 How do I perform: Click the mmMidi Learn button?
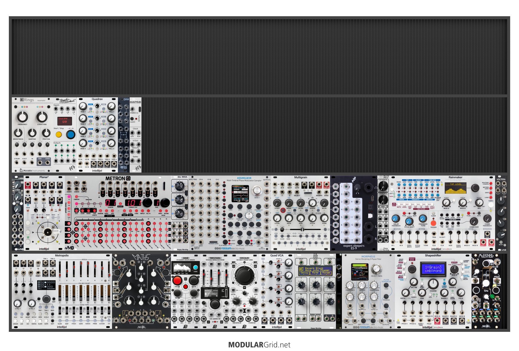click(132, 119)
